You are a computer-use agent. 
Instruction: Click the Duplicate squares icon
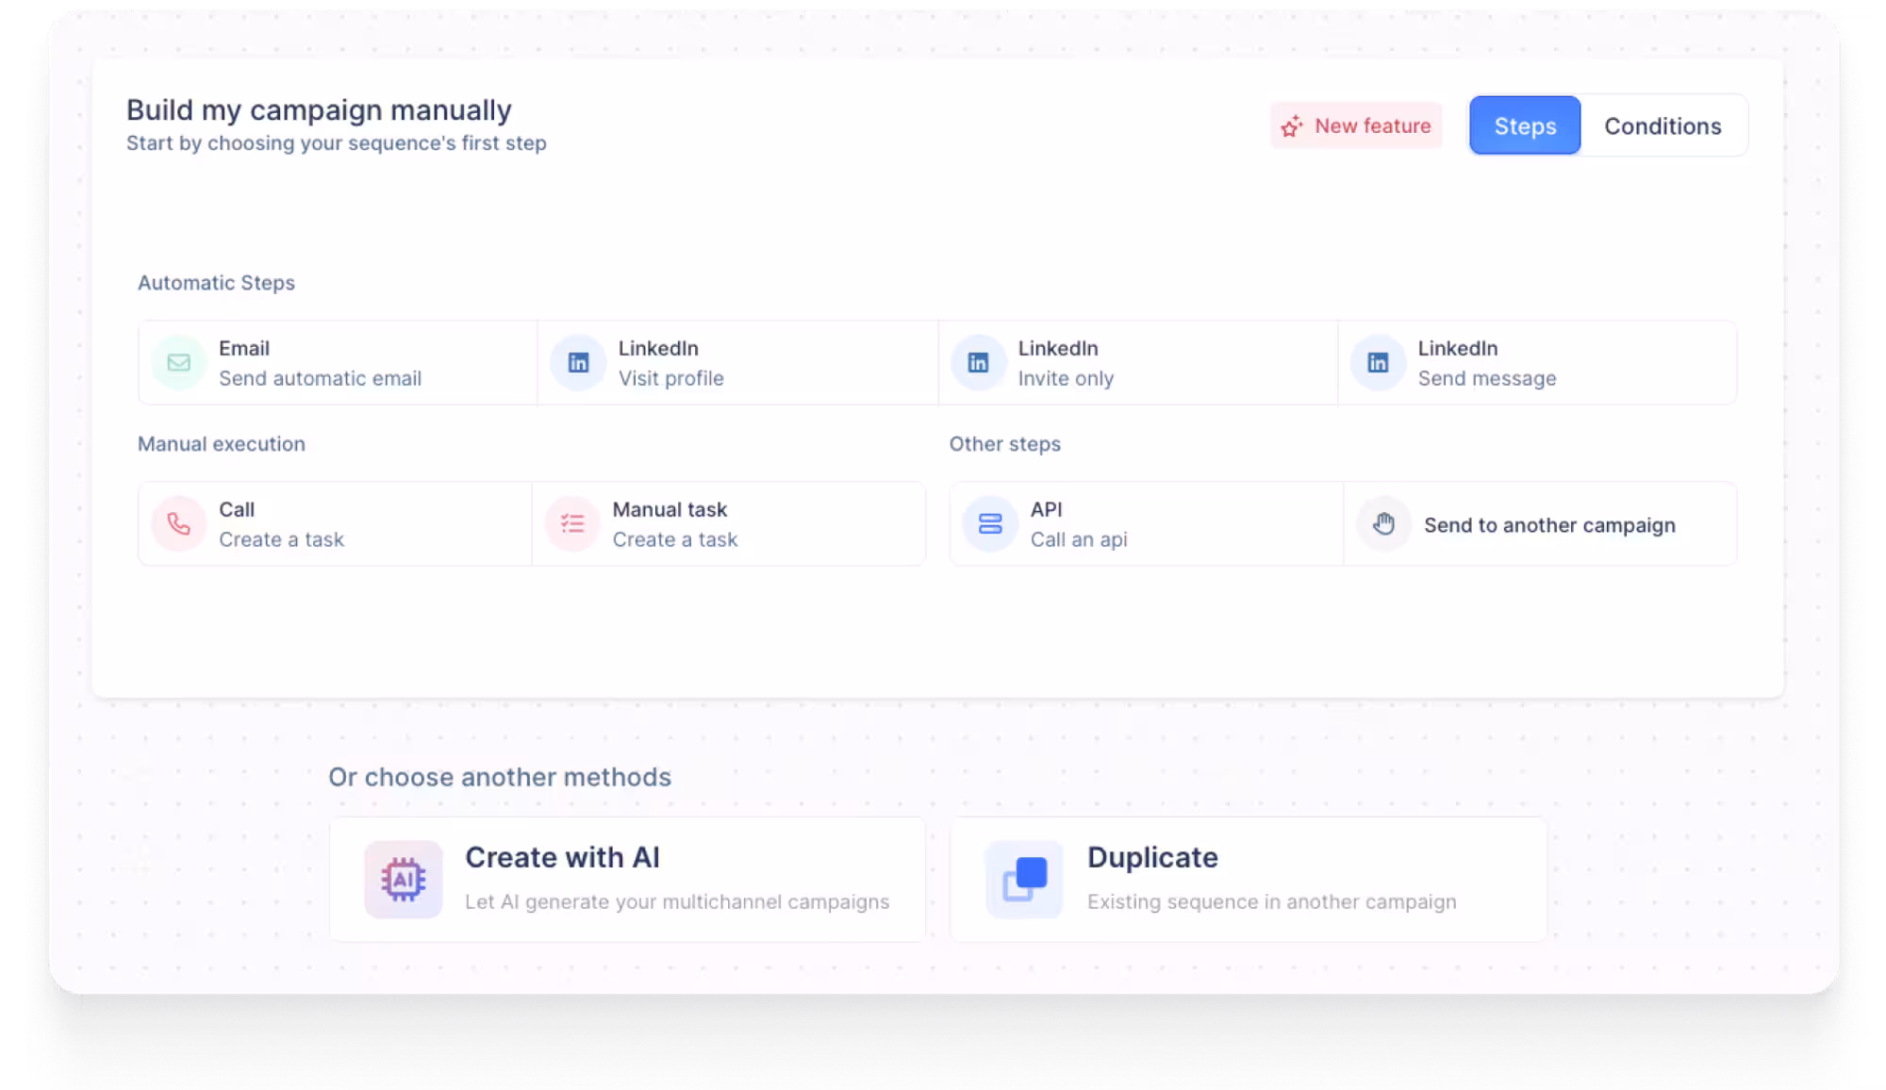coord(1024,880)
